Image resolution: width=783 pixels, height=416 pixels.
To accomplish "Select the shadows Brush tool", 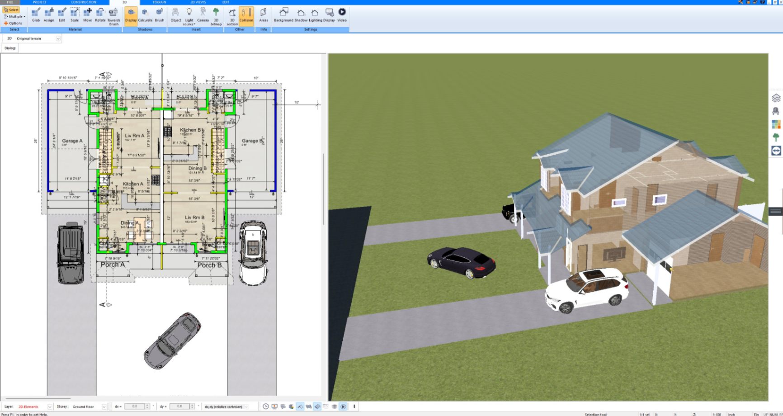I will [160, 15].
